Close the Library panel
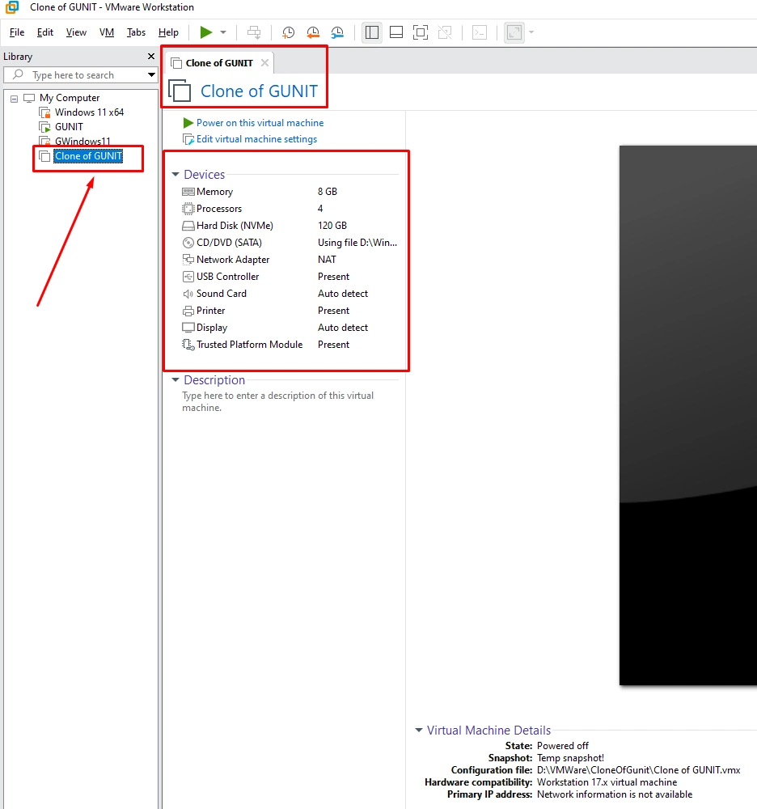The width and height of the screenshot is (757, 809). [151, 57]
